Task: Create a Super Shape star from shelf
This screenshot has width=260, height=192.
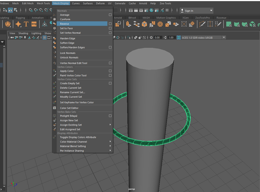Action: pyautogui.click(x=18, y=24)
